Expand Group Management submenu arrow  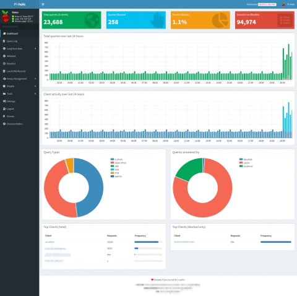(x=35, y=79)
